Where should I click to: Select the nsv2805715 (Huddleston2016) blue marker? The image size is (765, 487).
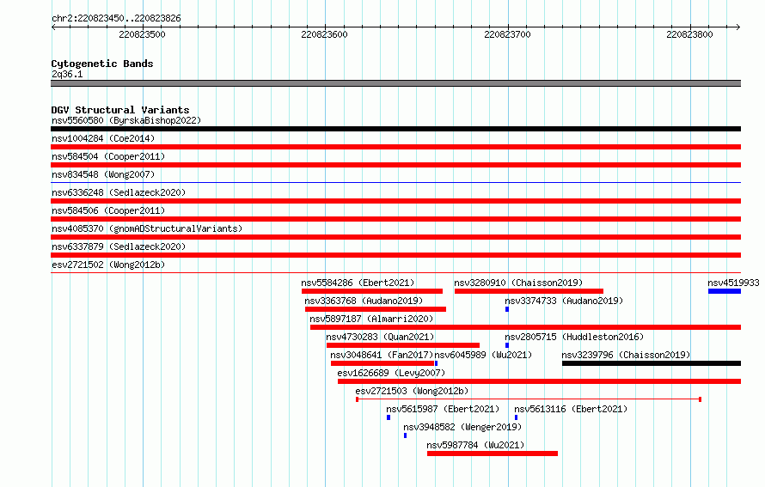(507, 345)
